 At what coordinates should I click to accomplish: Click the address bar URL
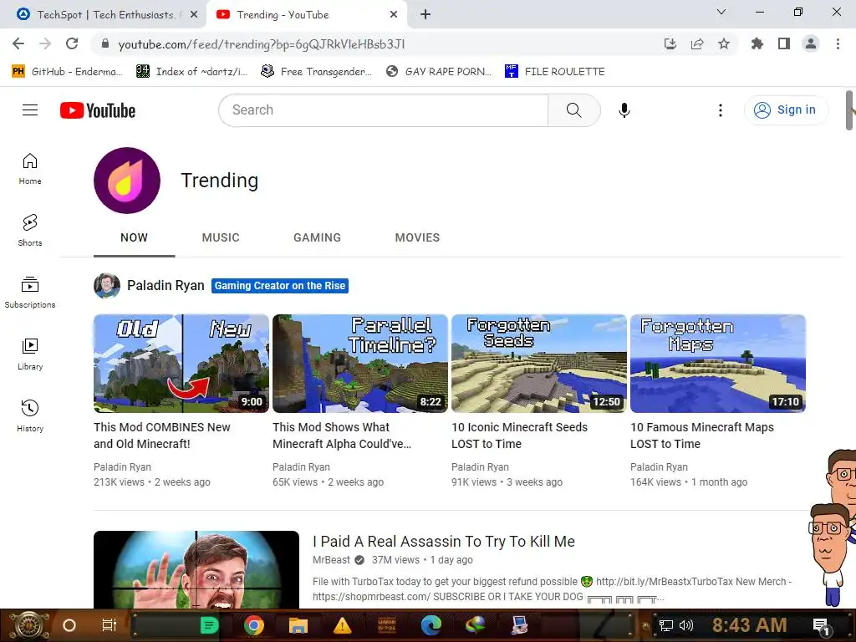pos(262,44)
